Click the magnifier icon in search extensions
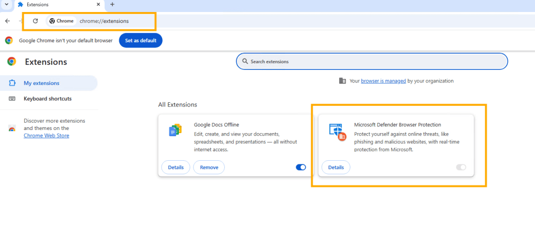 (x=245, y=62)
